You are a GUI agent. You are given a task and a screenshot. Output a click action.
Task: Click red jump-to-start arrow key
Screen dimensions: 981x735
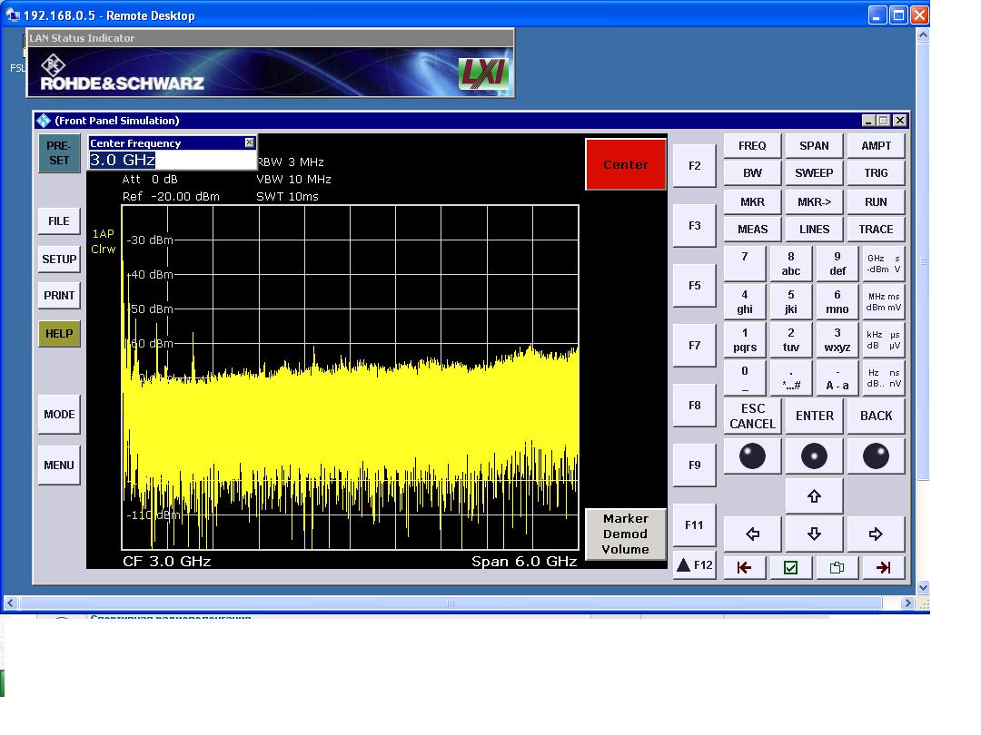point(745,567)
